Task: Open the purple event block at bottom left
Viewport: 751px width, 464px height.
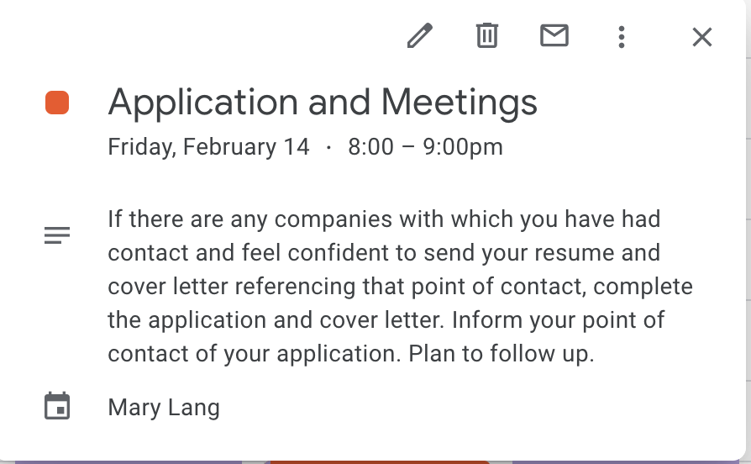Action: click(129, 462)
